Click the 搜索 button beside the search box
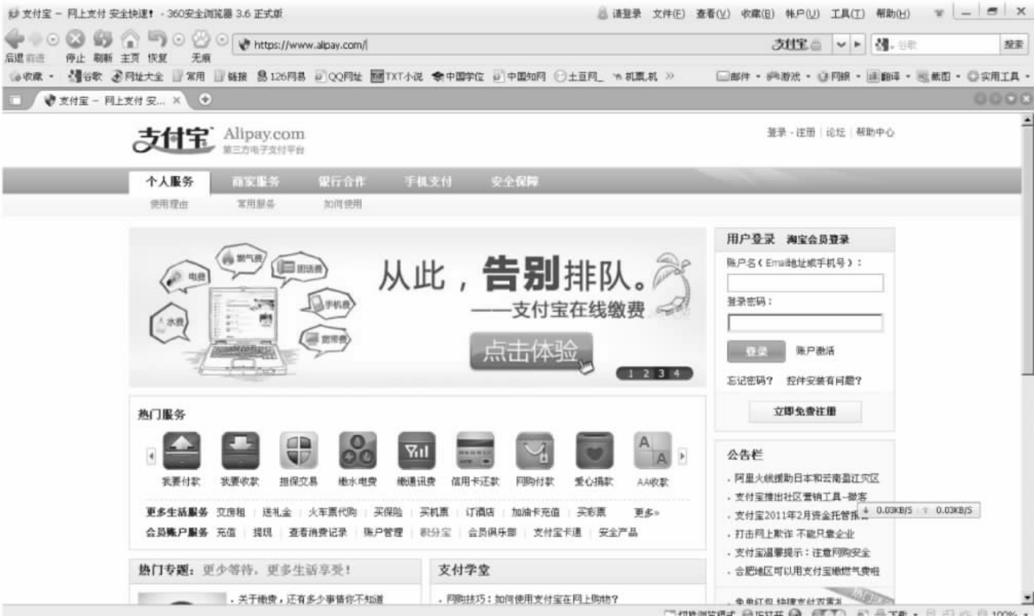The image size is (1034, 616). point(1013,44)
